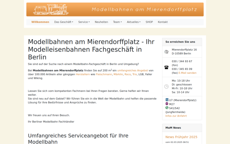230x144 pixels.
Task: Open News Frühjahr 2025 article
Action: (181, 137)
